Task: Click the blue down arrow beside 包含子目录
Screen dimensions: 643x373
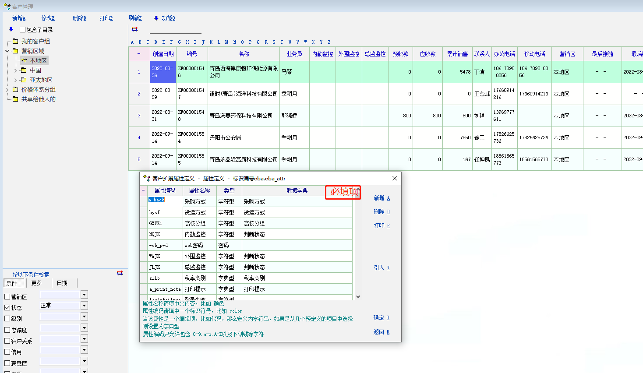Action: [x=11, y=29]
